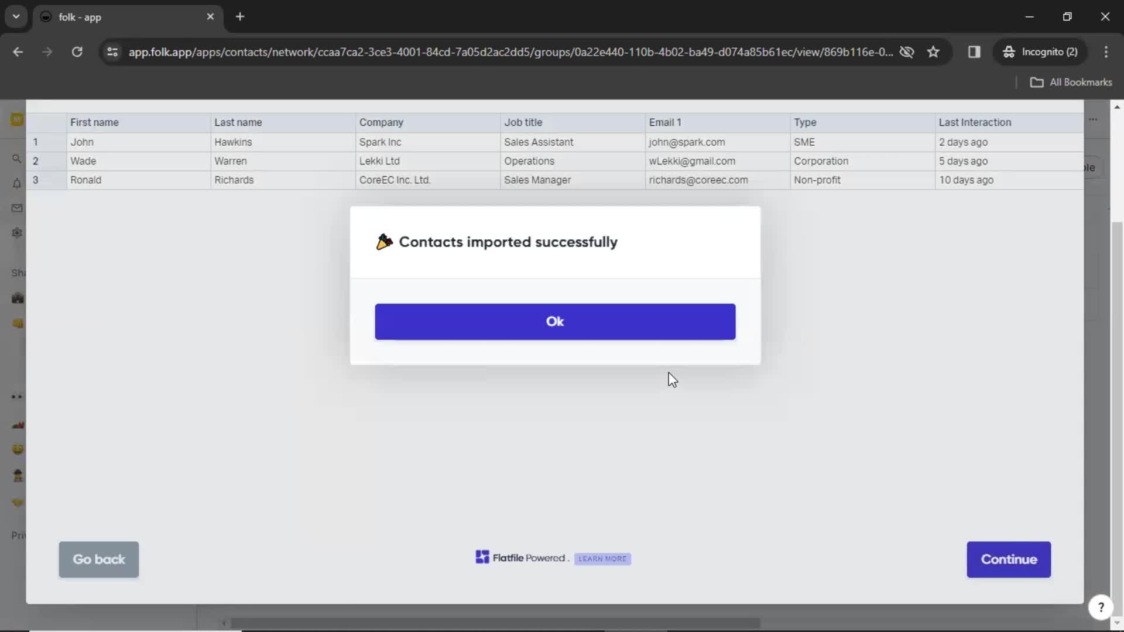Expand the Type column header filter
The image size is (1124, 632).
805,122
